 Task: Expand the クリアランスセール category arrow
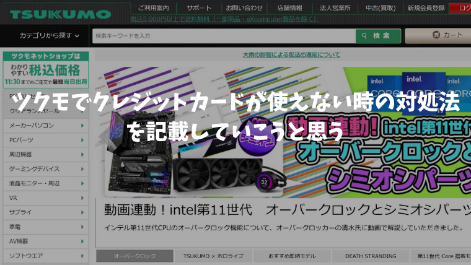click(82, 111)
